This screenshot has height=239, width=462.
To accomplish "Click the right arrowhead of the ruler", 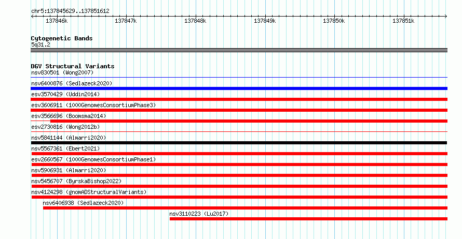I will coord(446,17).
